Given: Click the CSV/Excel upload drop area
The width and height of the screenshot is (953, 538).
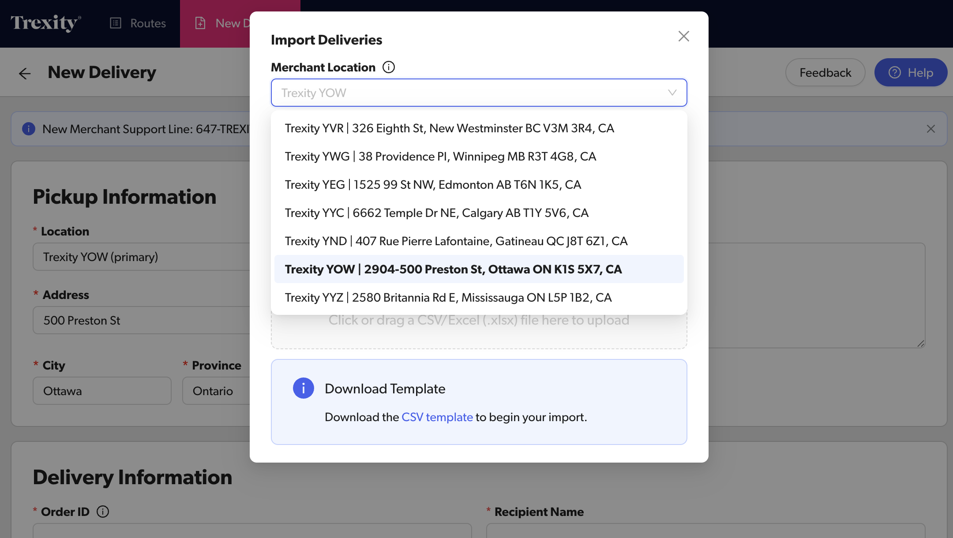Looking at the screenshot, I should pos(479,331).
